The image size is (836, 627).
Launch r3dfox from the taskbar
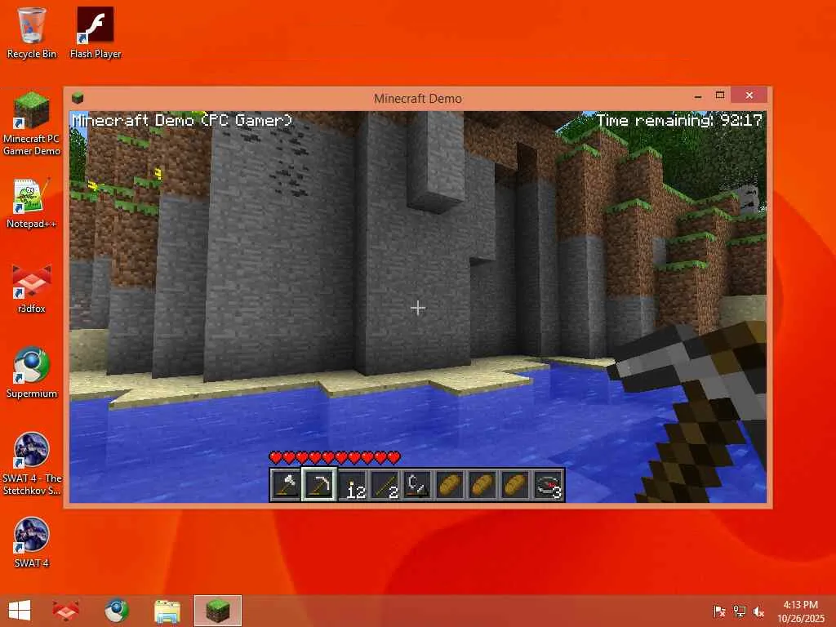point(65,611)
